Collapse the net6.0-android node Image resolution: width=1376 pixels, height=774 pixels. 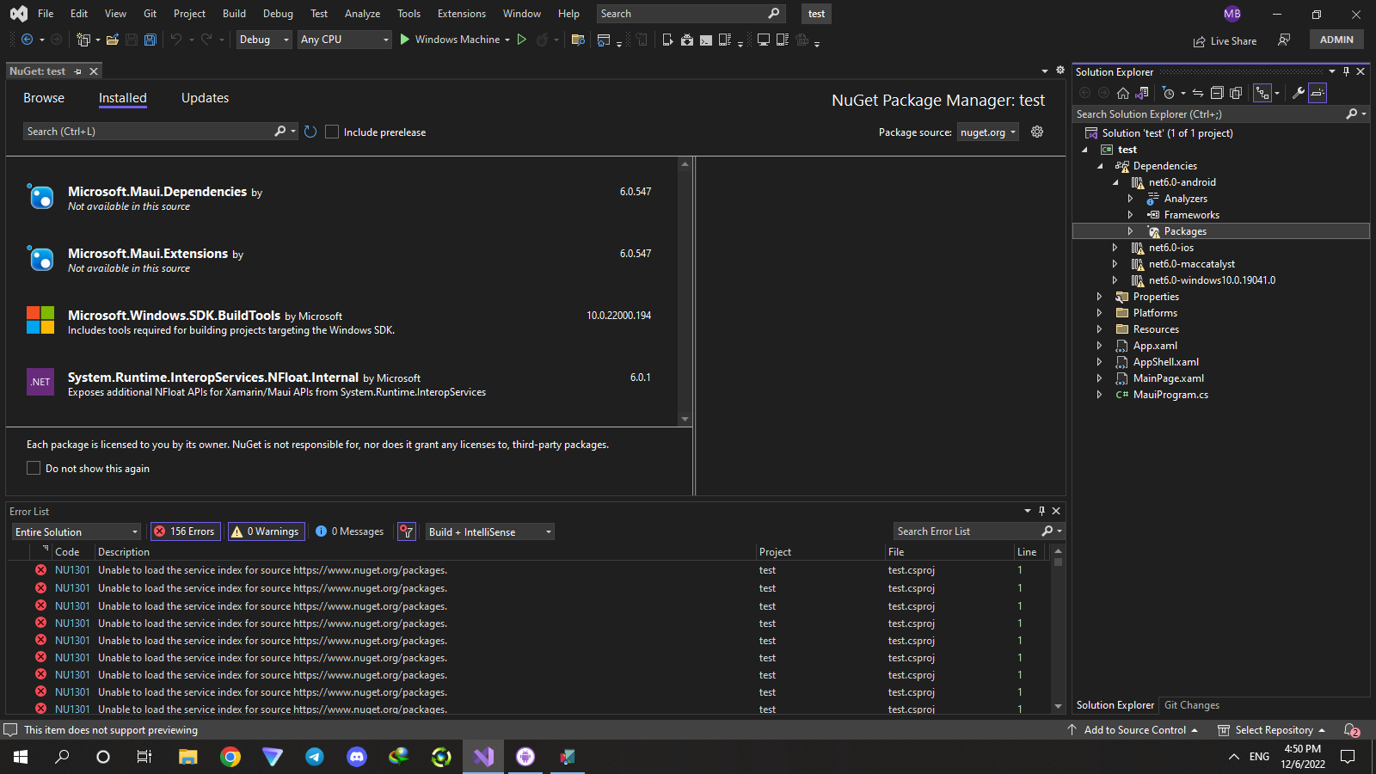tap(1115, 182)
